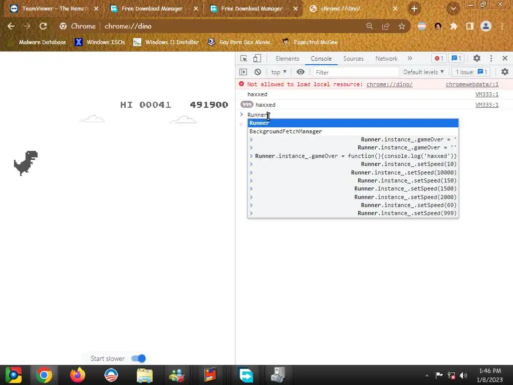Open Free Download Manager on the taskbar
Viewport: 513px width, 385px height.
tap(245, 375)
